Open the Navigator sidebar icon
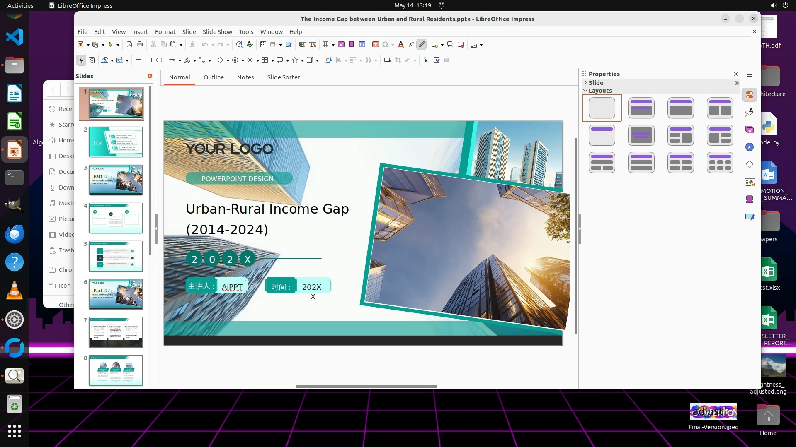Screen dimensions: 796x447 click(x=749, y=147)
